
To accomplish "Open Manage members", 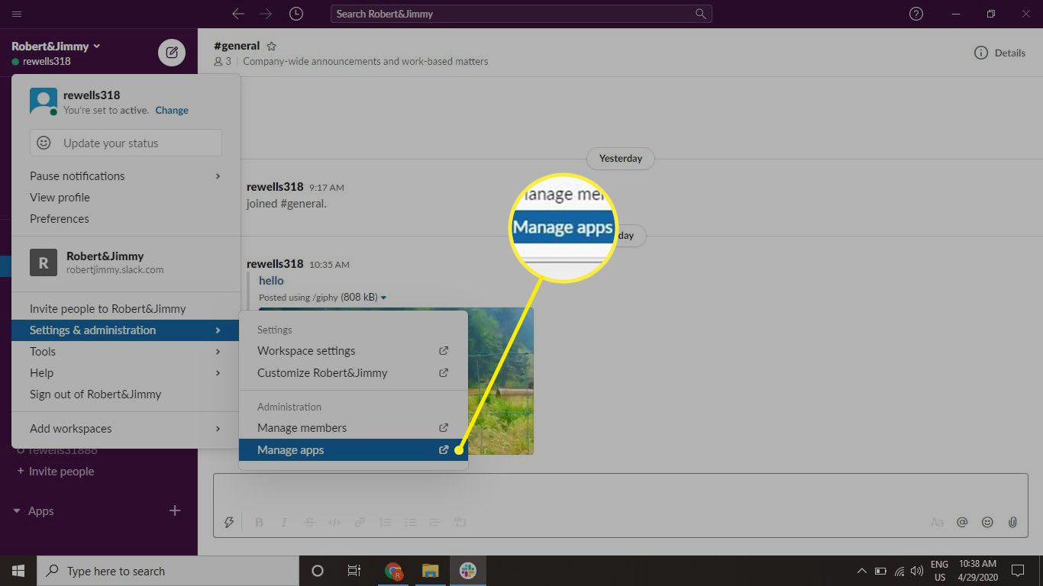I will pyautogui.click(x=353, y=428).
